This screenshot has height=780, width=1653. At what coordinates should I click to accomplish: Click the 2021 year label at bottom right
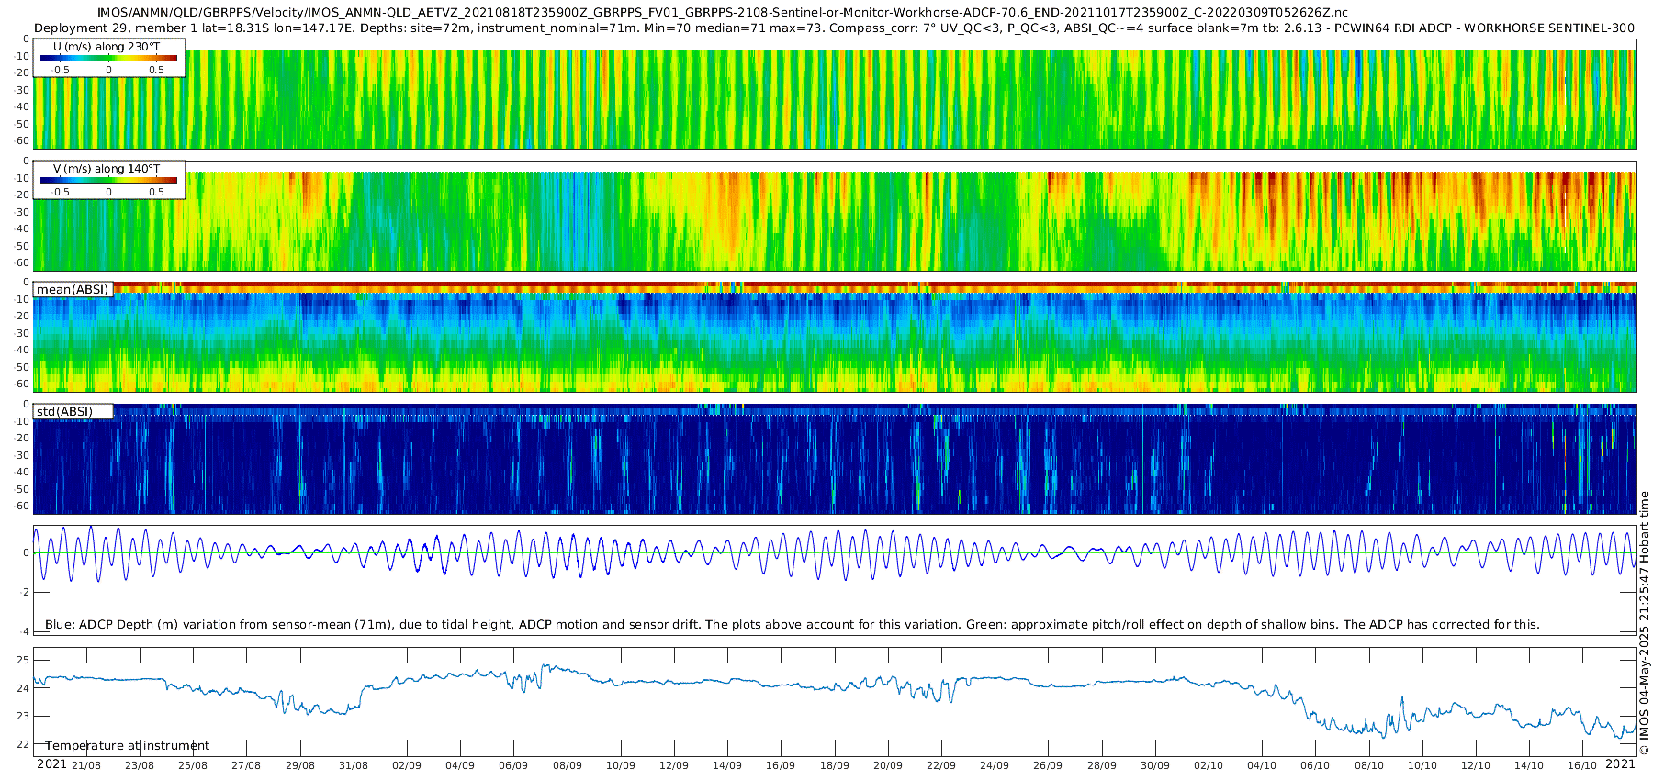[1620, 764]
